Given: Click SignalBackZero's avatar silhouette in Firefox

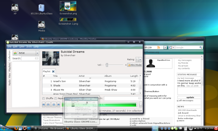Looking at the screenshot, I should (151, 63).
